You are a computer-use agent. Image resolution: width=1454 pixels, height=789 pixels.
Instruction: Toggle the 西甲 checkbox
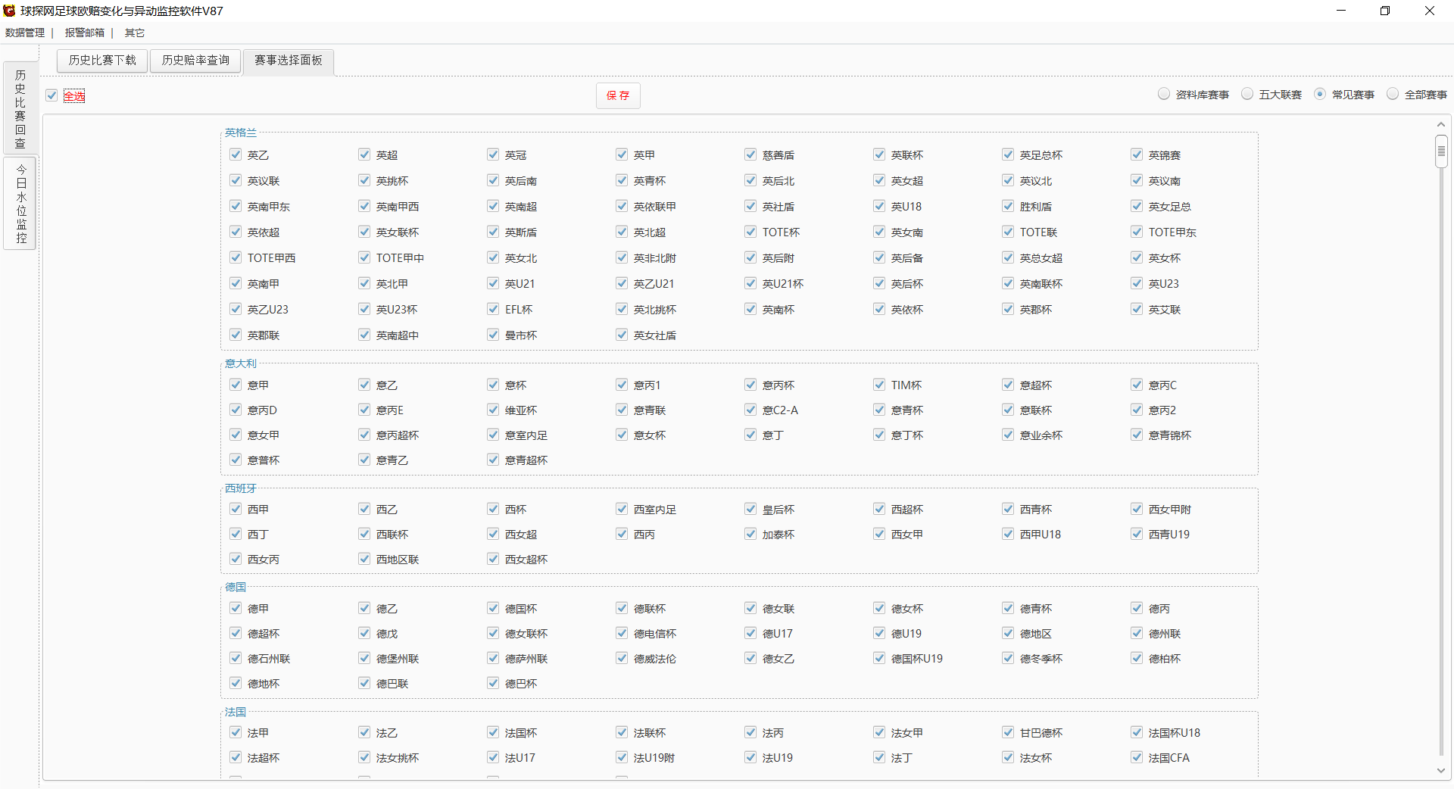click(236, 509)
